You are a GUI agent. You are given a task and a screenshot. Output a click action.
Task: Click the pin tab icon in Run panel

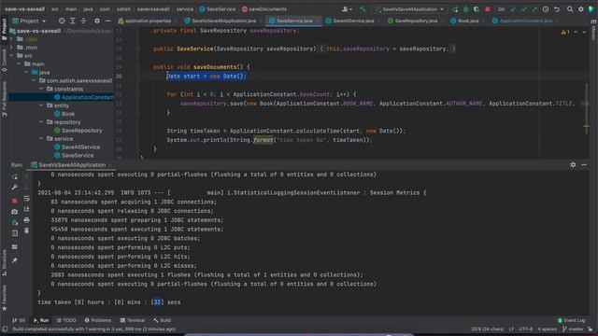coord(15,260)
